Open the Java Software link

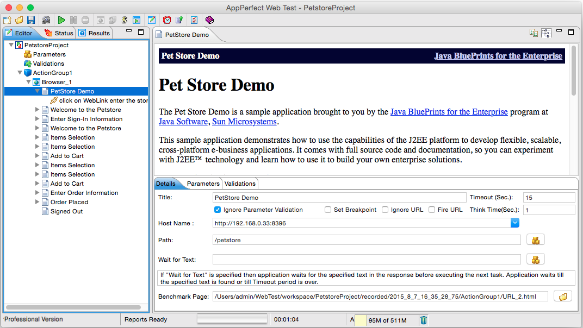click(183, 122)
